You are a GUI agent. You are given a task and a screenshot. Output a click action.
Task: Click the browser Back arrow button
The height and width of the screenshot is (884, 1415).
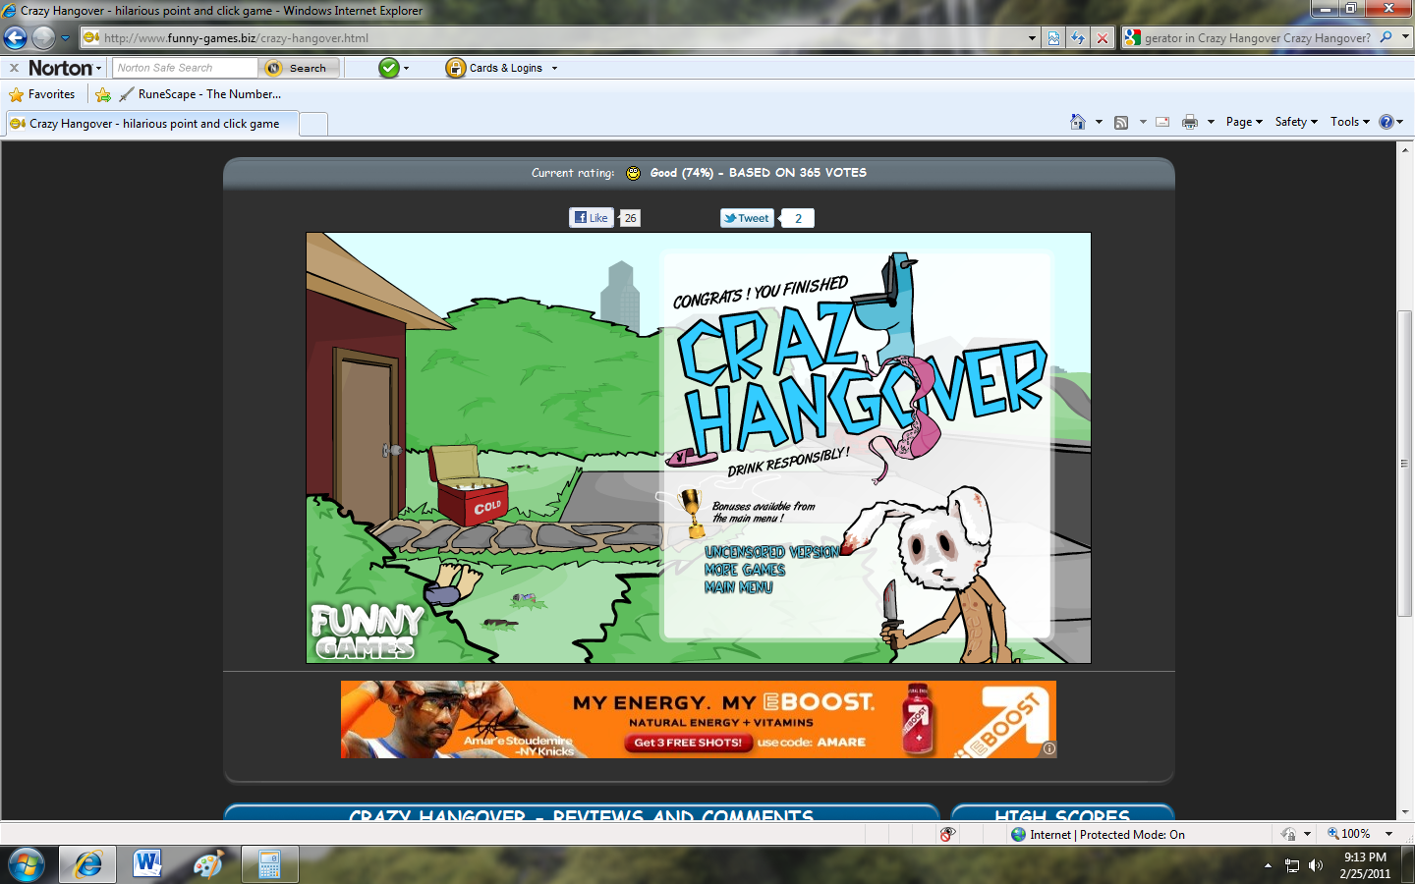16,37
